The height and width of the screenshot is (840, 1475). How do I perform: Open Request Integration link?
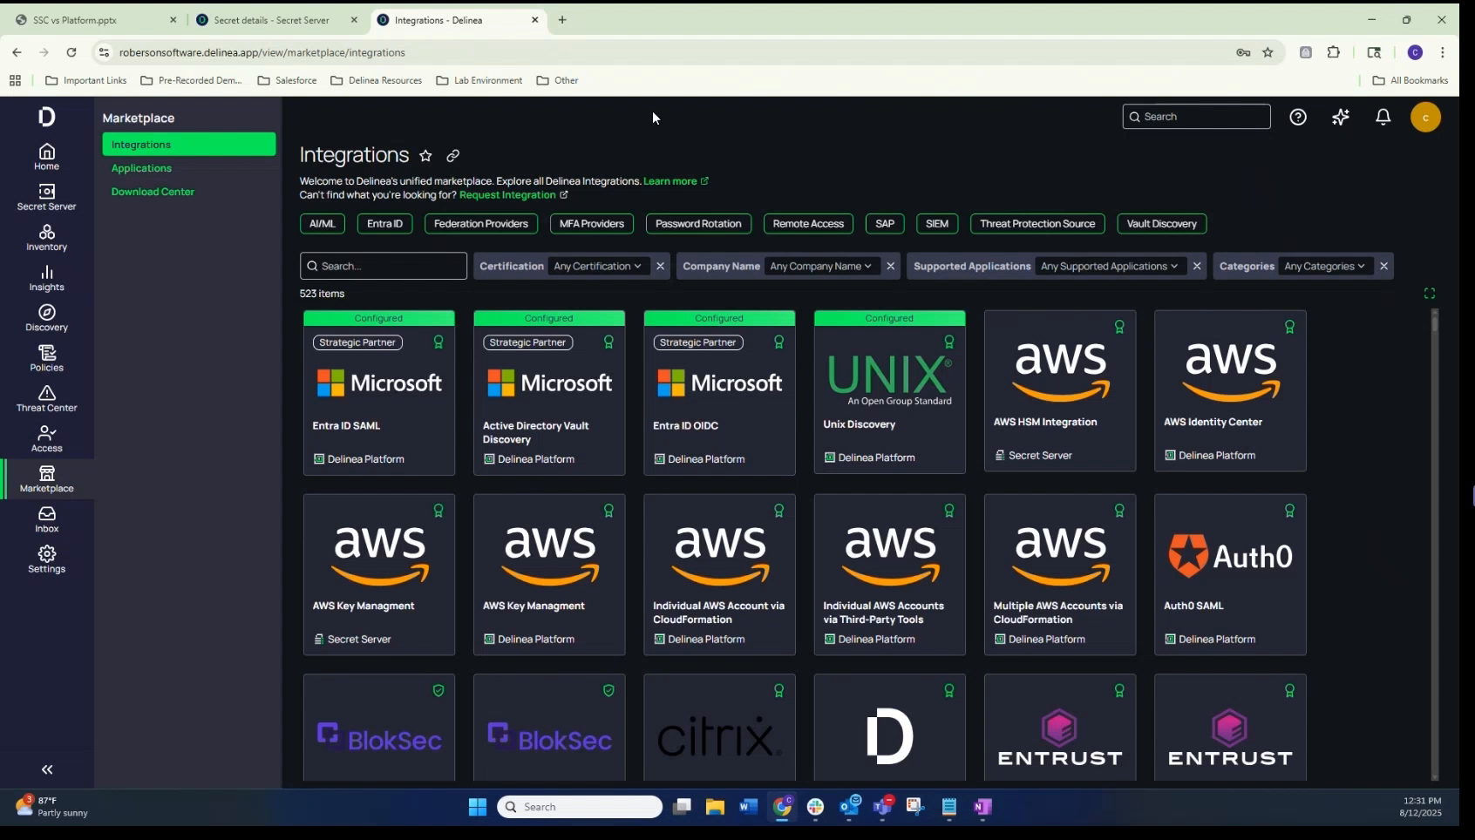(509, 195)
